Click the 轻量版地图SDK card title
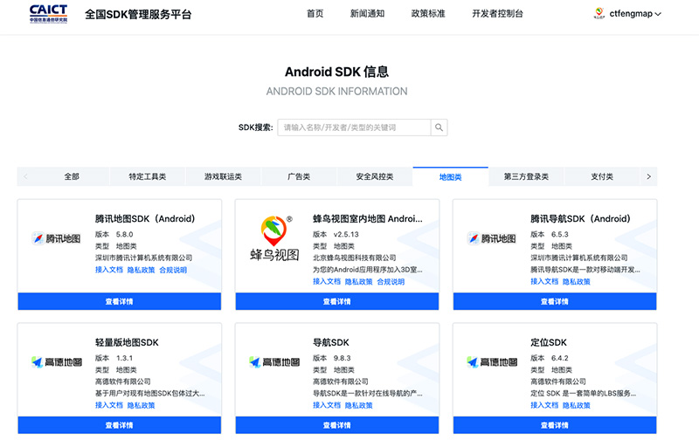 click(127, 342)
